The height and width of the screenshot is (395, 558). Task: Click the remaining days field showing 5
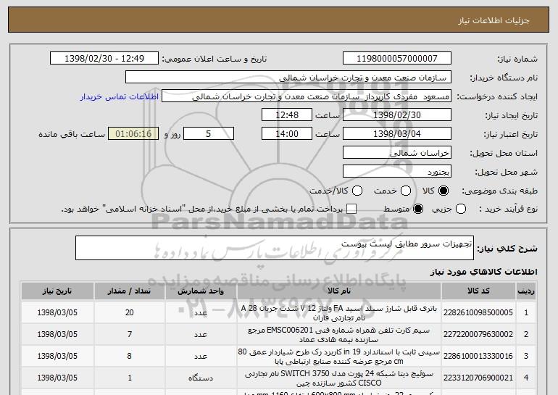(x=209, y=134)
